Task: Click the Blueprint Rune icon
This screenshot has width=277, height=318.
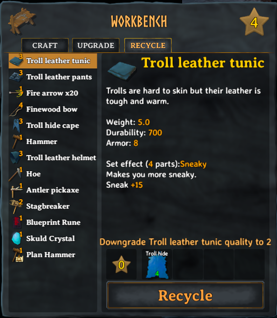Action: click(x=17, y=222)
